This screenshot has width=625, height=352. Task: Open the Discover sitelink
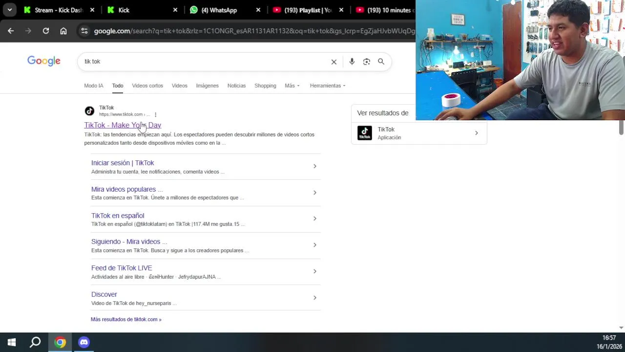104,294
